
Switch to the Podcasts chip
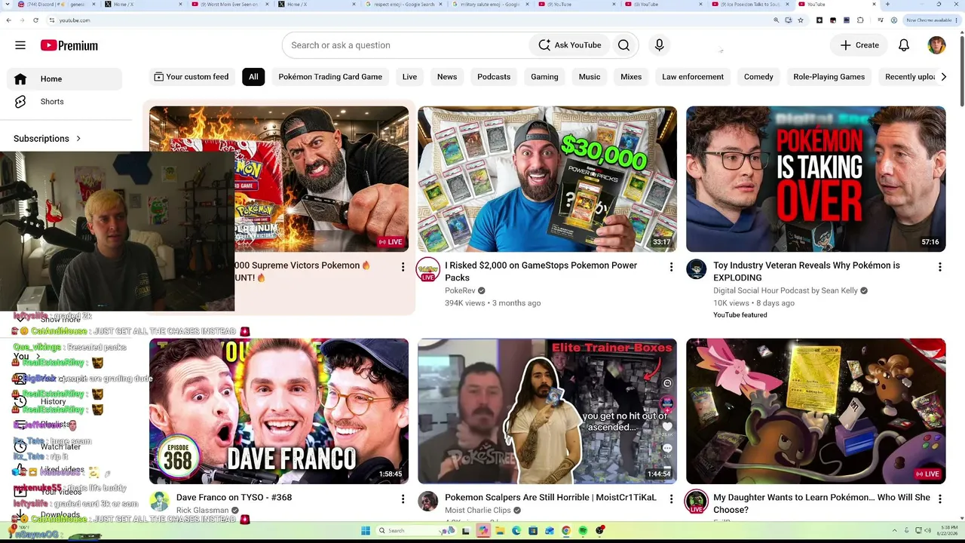pyautogui.click(x=494, y=77)
